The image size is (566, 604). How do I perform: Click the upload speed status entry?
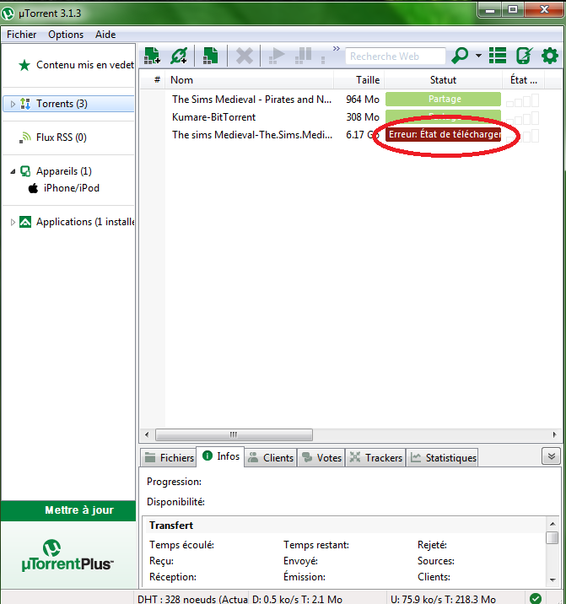point(443,599)
